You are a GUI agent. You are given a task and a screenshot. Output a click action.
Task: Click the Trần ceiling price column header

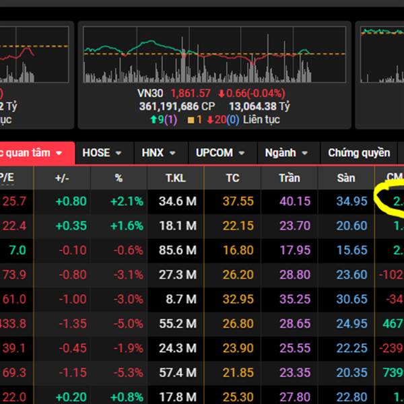pyautogui.click(x=290, y=178)
